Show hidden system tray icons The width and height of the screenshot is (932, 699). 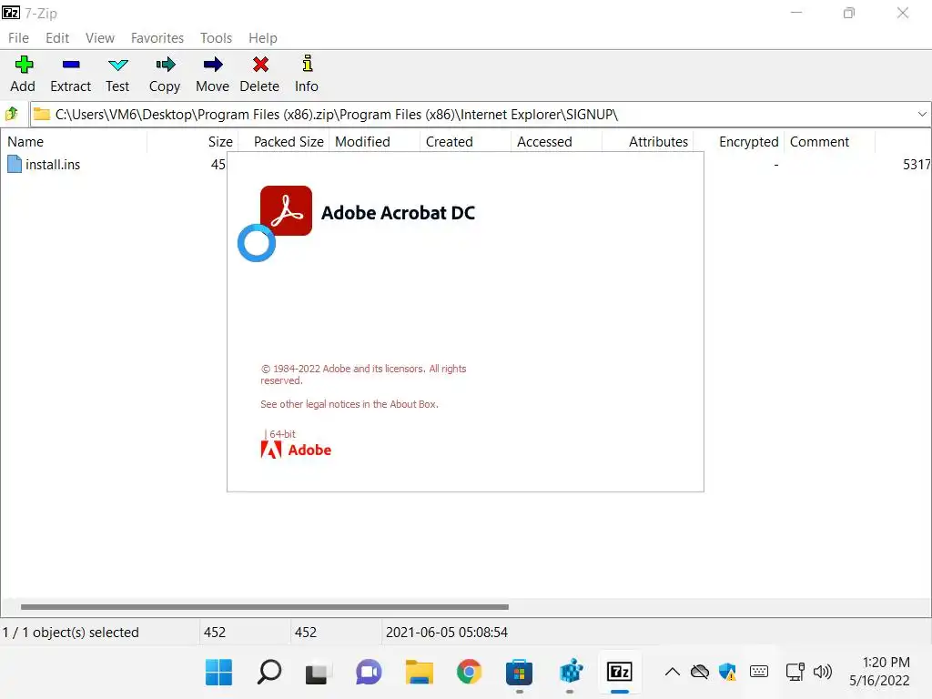(x=673, y=673)
